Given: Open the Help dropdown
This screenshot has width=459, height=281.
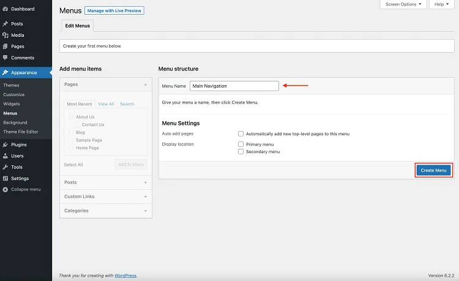Looking at the screenshot, I should (441, 4).
